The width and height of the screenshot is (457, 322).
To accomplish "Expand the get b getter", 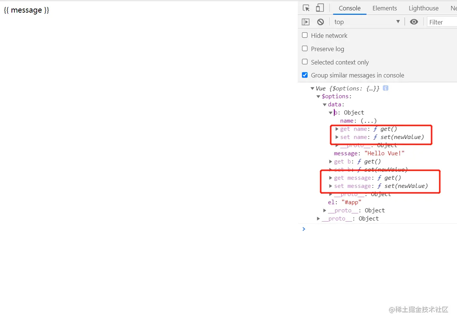I will 331,162.
